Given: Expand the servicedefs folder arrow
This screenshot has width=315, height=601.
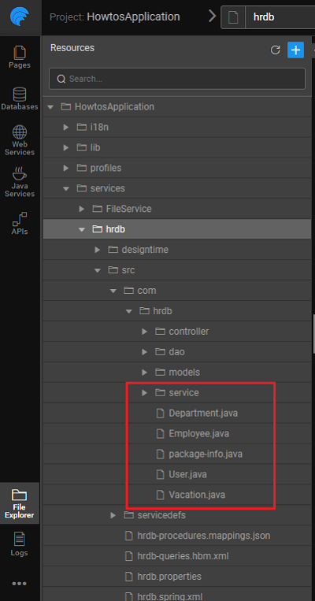Looking at the screenshot, I should pos(113,515).
